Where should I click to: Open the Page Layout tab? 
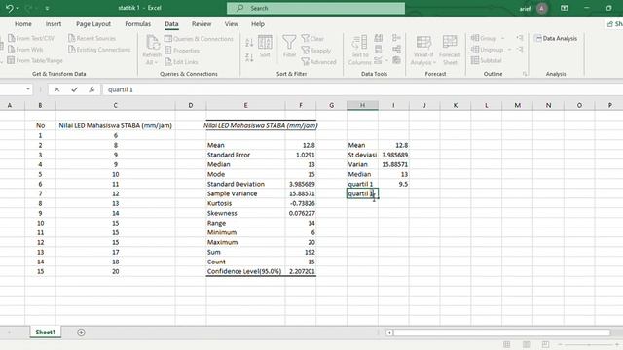coord(93,24)
